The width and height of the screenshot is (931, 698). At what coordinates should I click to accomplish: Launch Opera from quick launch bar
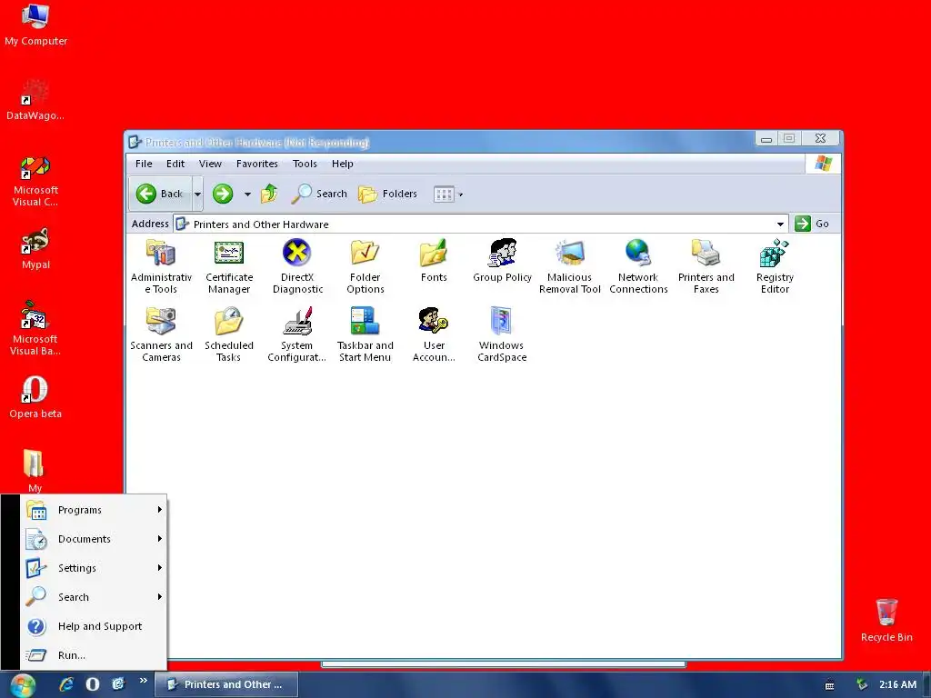pyautogui.click(x=93, y=684)
